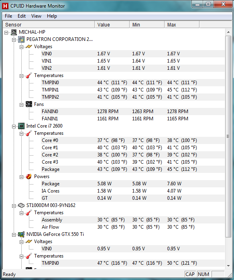Select the Core #0 temperature row
234x280 pixels.
[x=133, y=140]
